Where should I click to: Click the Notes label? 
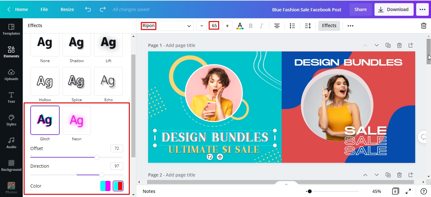(x=149, y=191)
